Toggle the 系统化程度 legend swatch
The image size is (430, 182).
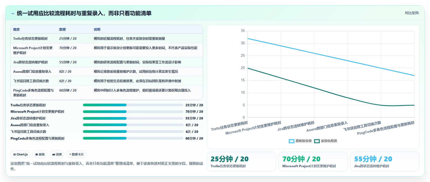tap(317, 141)
